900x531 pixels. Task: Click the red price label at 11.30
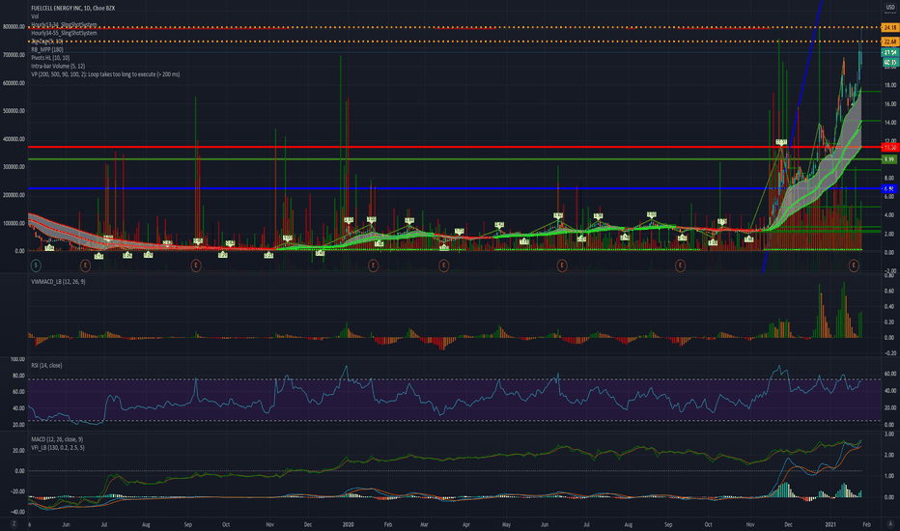[889, 148]
